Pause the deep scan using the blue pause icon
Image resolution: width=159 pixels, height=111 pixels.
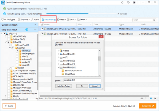pyautogui.click(x=5, y=14)
